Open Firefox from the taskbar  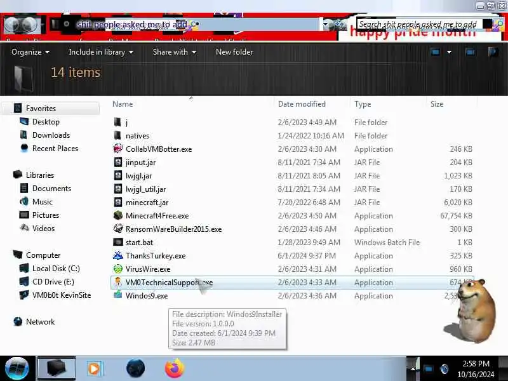click(174, 368)
